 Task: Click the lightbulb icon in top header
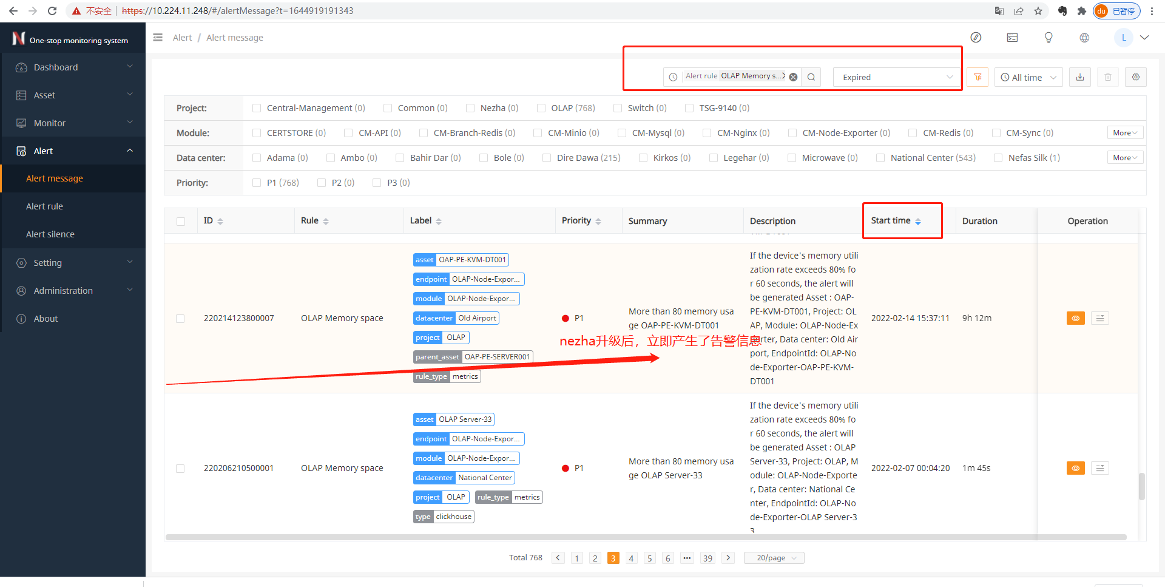click(x=1048, y=38)
